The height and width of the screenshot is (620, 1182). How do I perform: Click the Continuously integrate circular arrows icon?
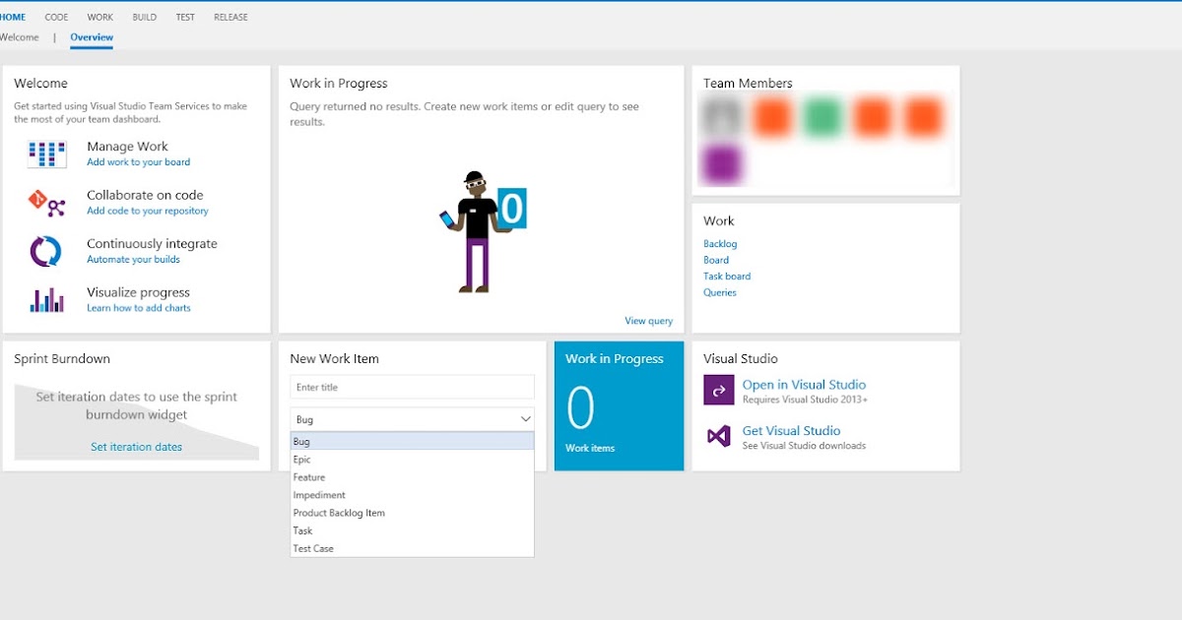click(x=43, y=251)
